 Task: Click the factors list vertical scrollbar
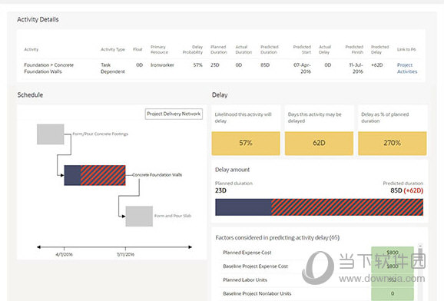coord(420,272)
